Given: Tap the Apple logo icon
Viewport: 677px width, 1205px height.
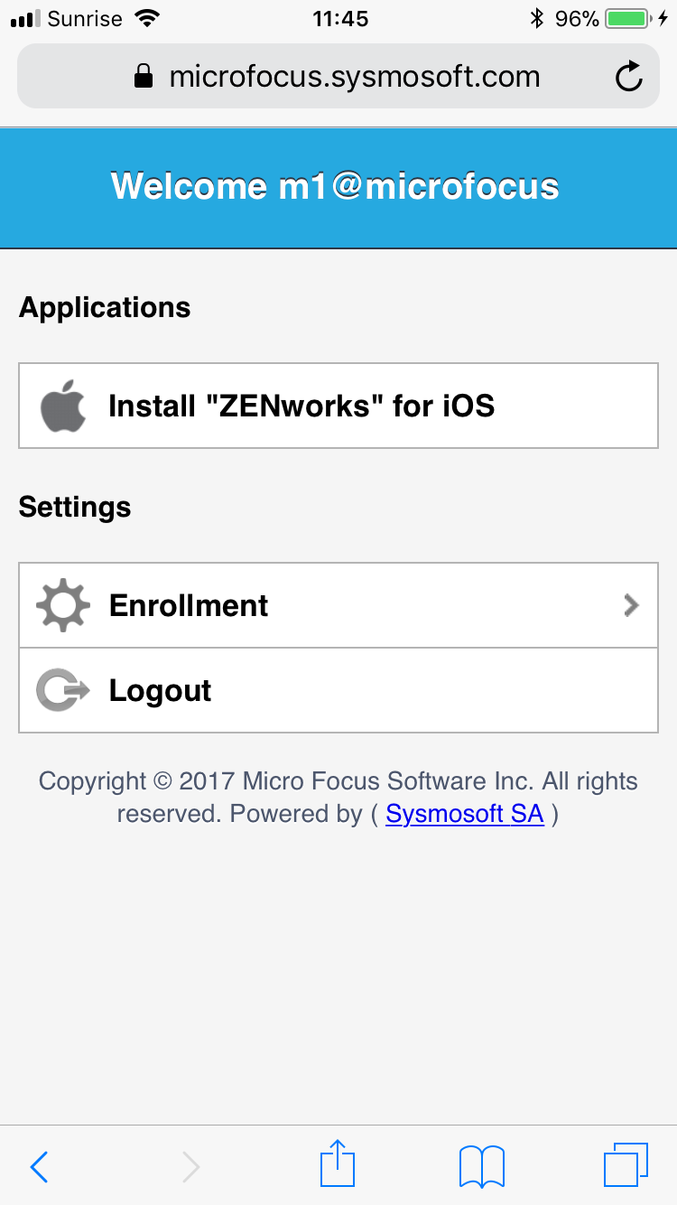Looking at the screenshot, I should pyautogui.click(x=63, y=406).
